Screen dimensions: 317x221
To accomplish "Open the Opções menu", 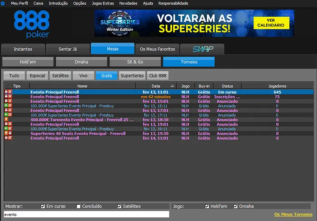I will point(80,3).
